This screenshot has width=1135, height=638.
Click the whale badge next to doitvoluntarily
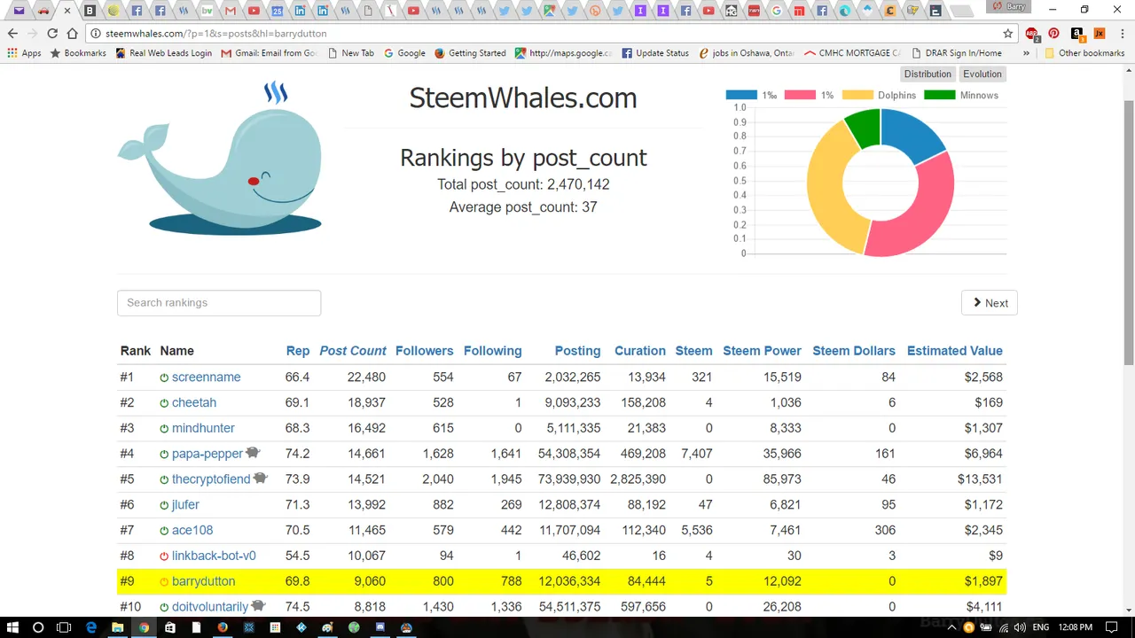(x=258, y=606)
